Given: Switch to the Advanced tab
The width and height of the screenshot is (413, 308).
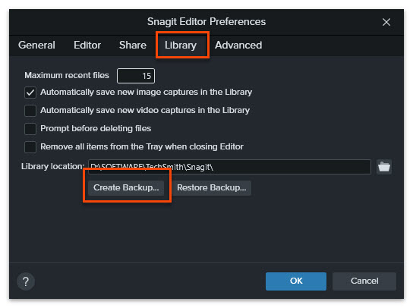Looking at the screenshot, I should click(238, 45).
